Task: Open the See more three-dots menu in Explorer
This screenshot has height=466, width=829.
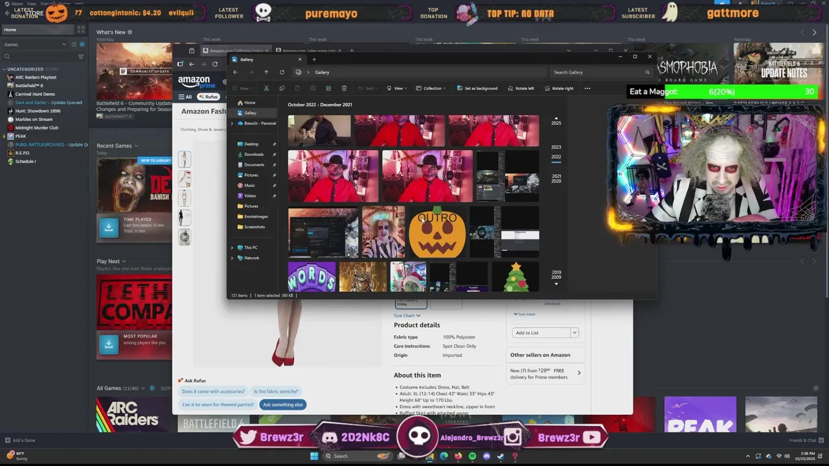Action: coord(587,89)
